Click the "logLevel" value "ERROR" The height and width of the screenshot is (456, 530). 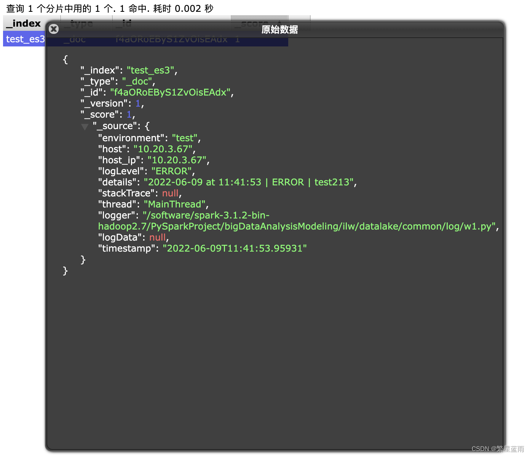pyautogui.click(x=172, y=171)
